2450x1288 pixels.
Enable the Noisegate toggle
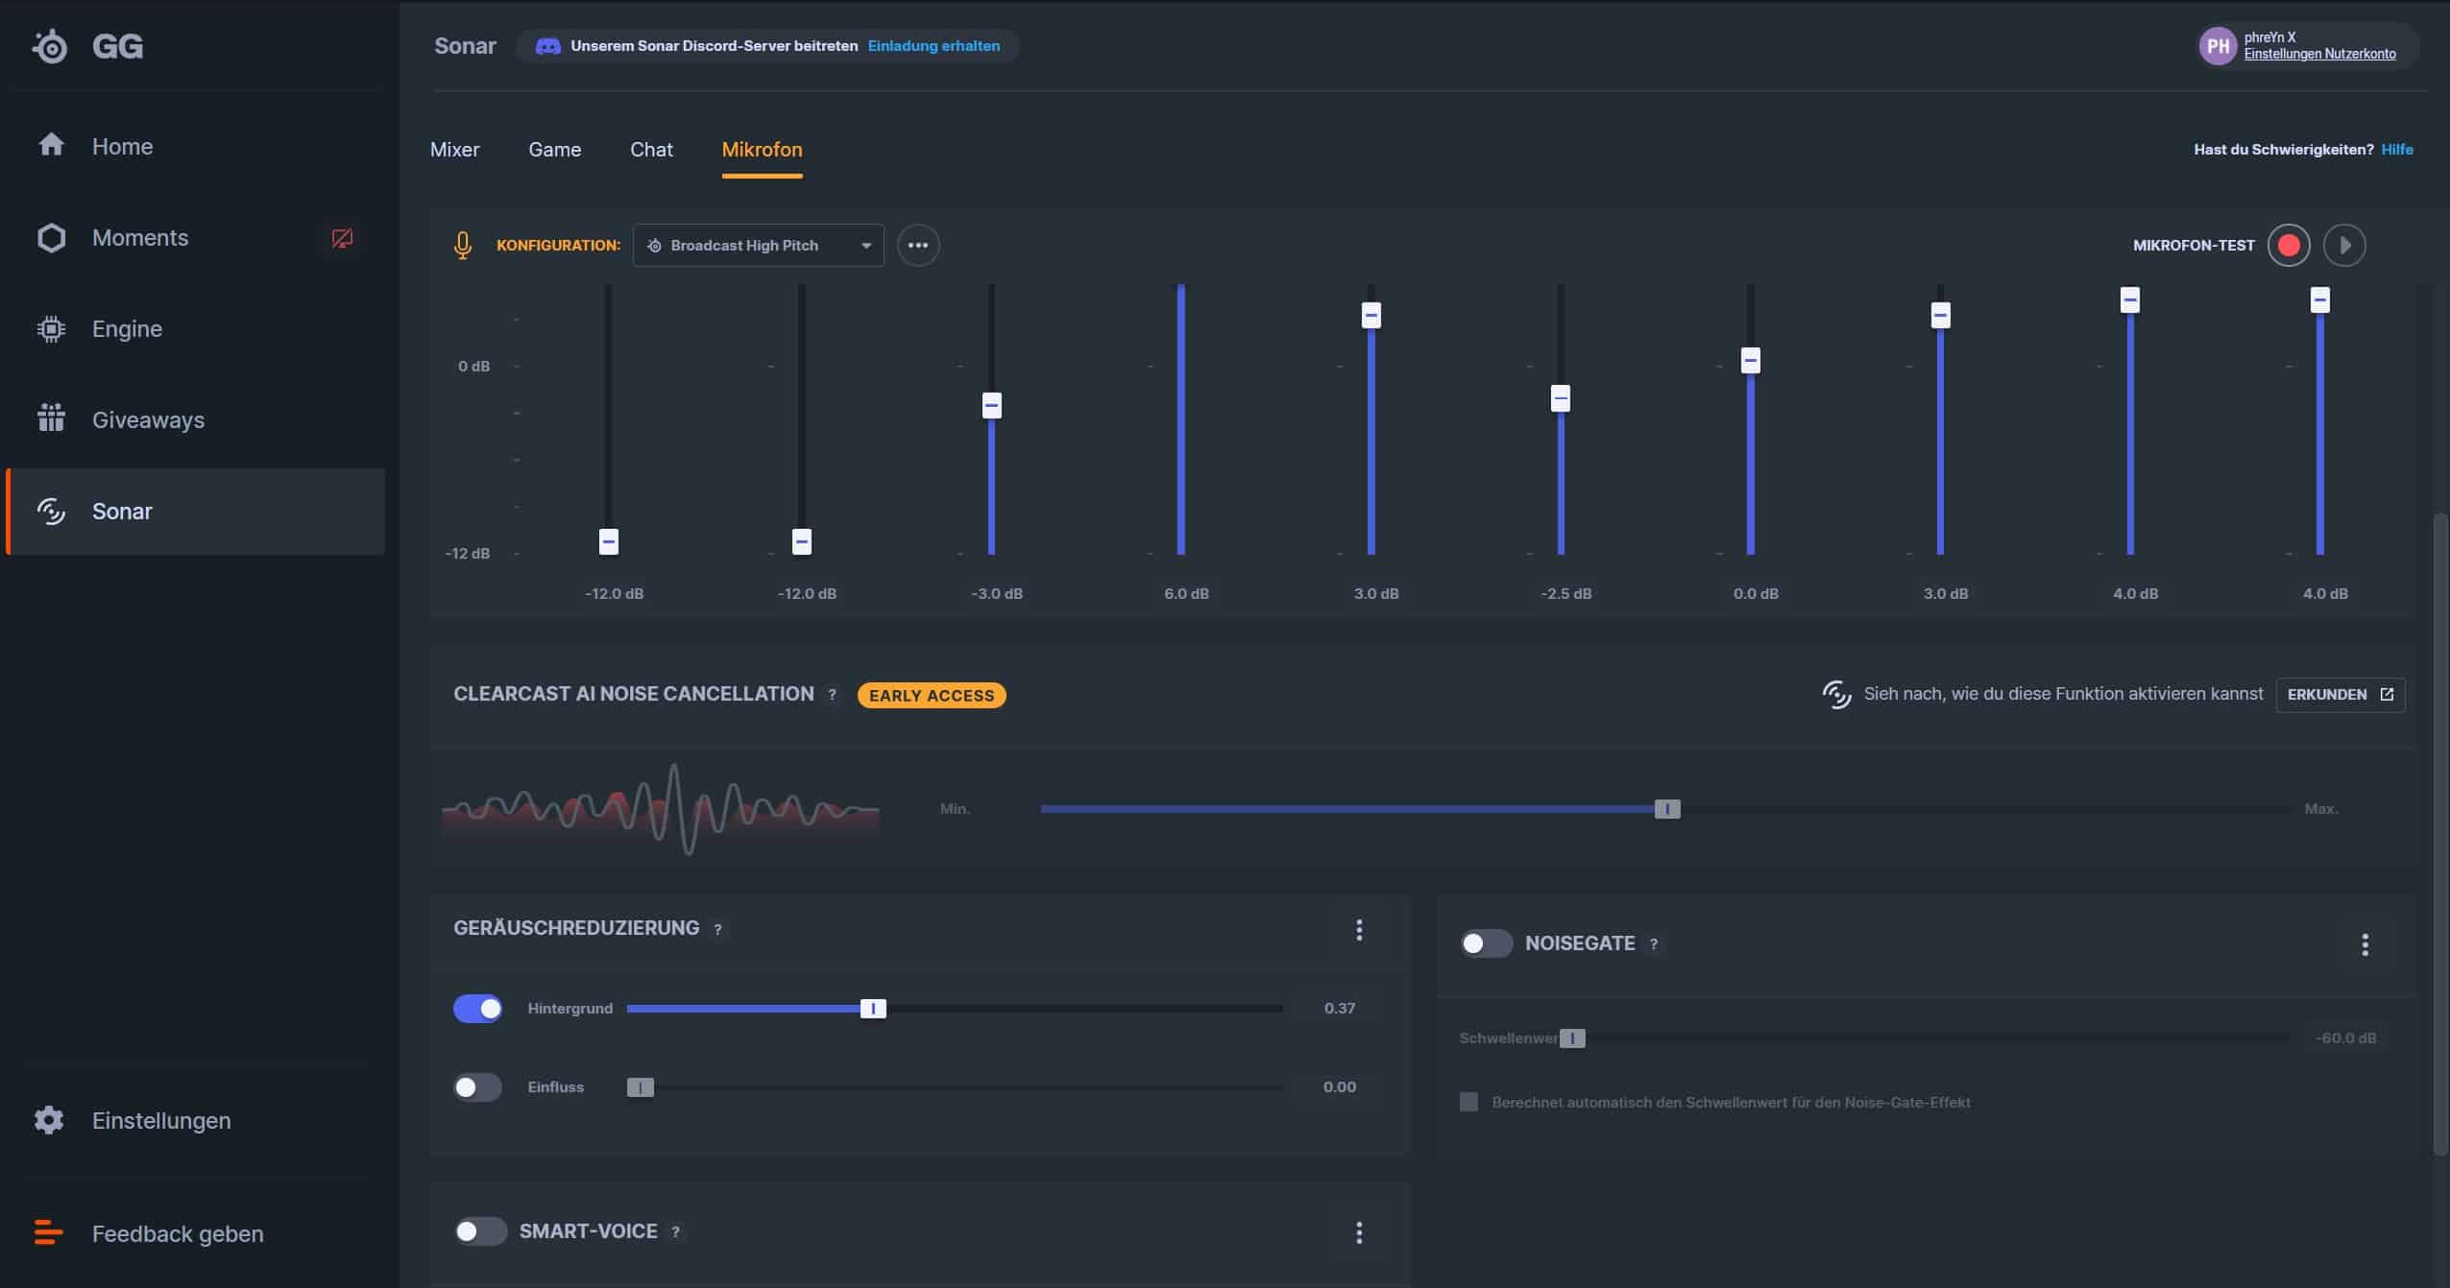[x=1486, y=943]
